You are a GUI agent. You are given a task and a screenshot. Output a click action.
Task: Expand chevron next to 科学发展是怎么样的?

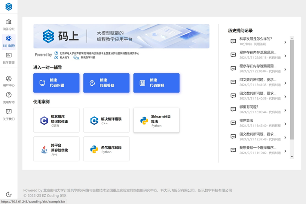pos(285,42)
